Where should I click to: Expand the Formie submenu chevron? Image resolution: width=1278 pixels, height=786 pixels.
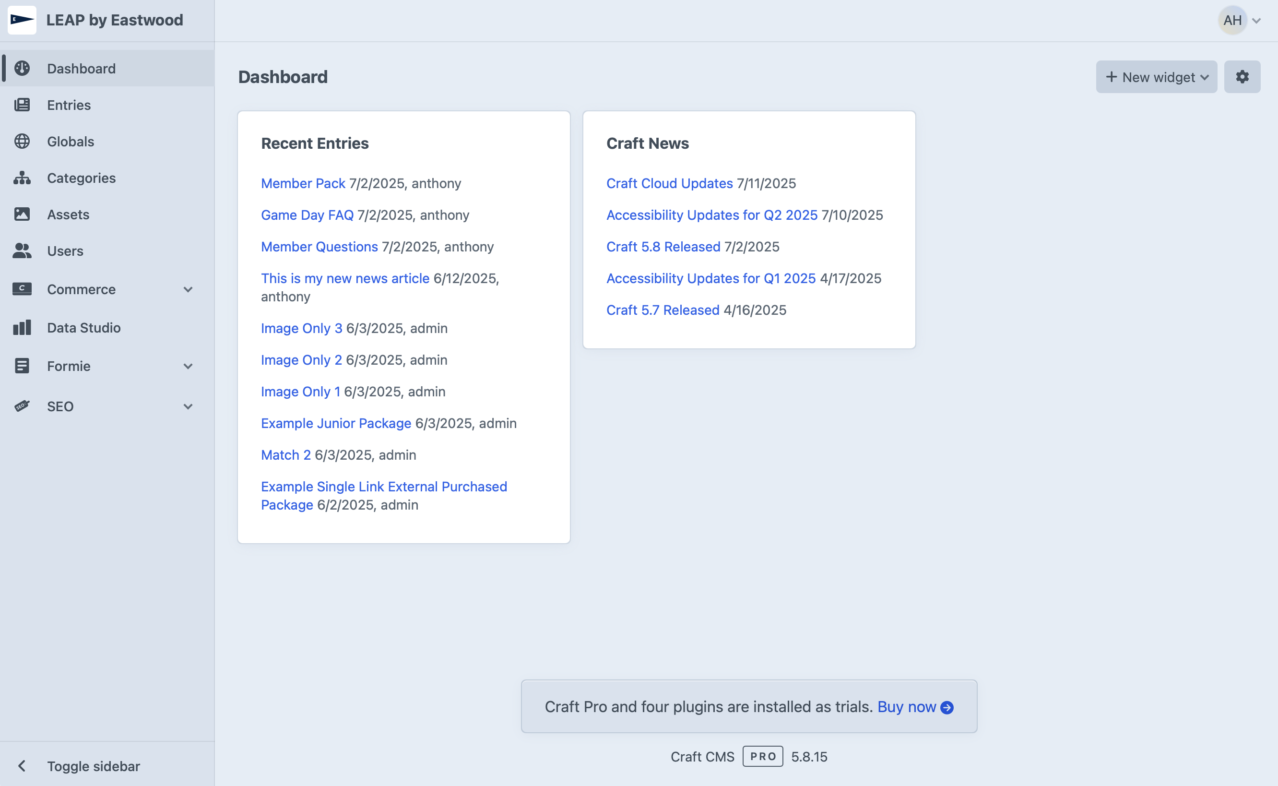(188, 367)
